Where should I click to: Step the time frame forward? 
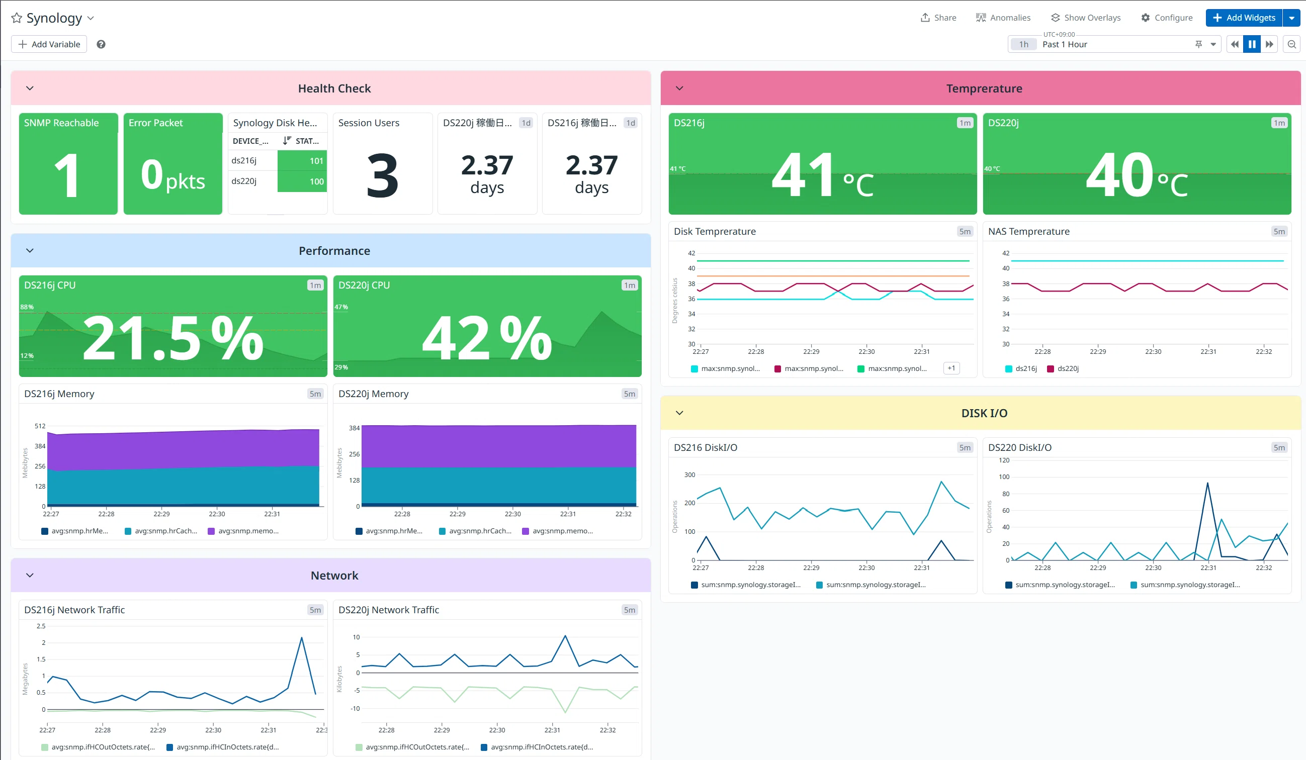tap(1269, 44)
